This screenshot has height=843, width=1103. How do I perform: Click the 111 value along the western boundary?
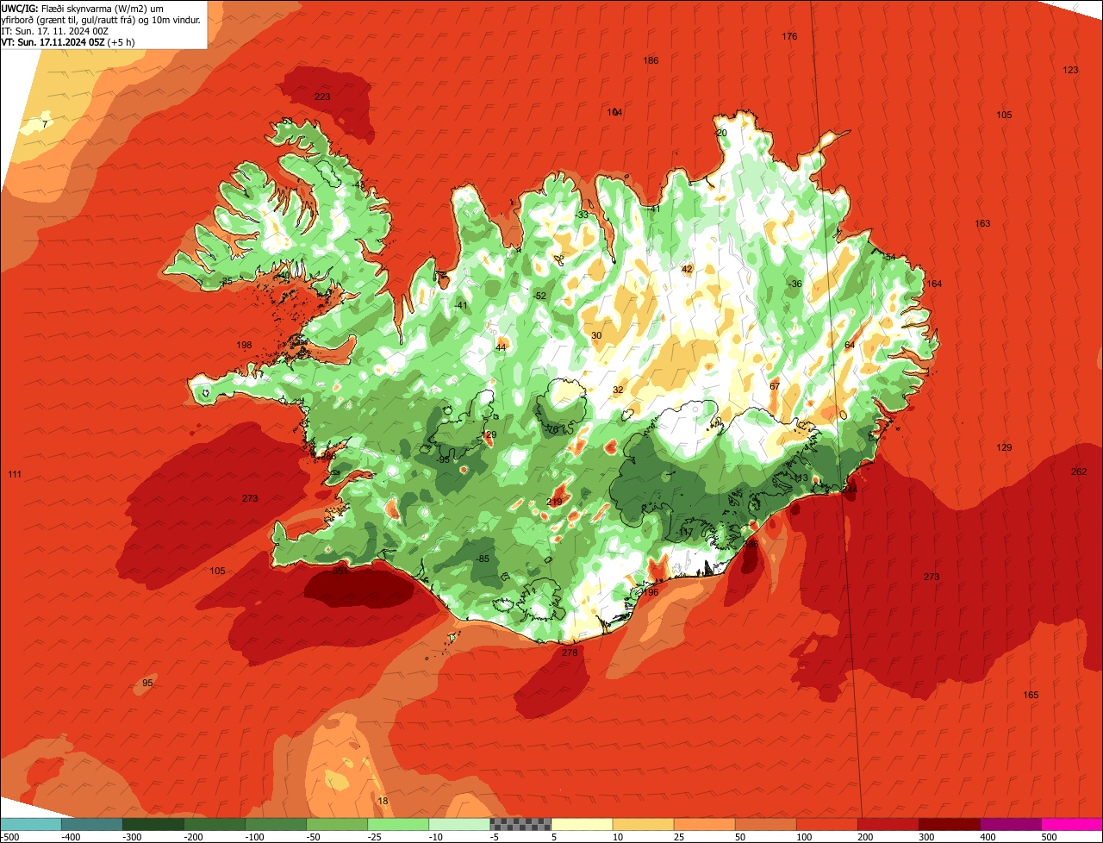[x=14, y=475]
